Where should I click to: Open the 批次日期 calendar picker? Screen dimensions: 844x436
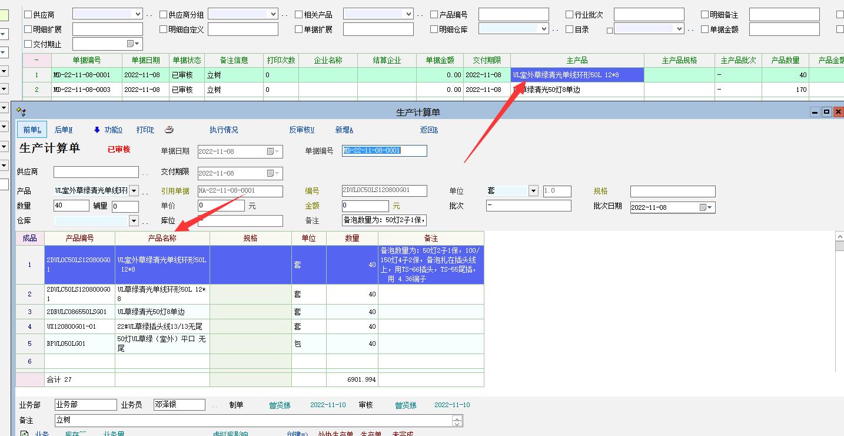pyautogui.click(x=706, y=207)
